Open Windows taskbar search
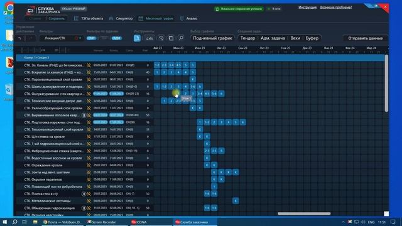The height and width of the screenshot is (226, 402). [x=14, y=222]
